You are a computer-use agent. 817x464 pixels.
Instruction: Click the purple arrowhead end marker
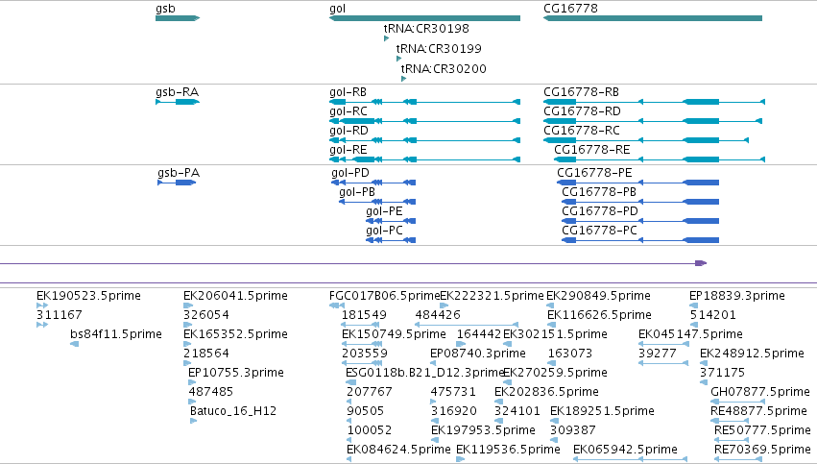(701, 263)
